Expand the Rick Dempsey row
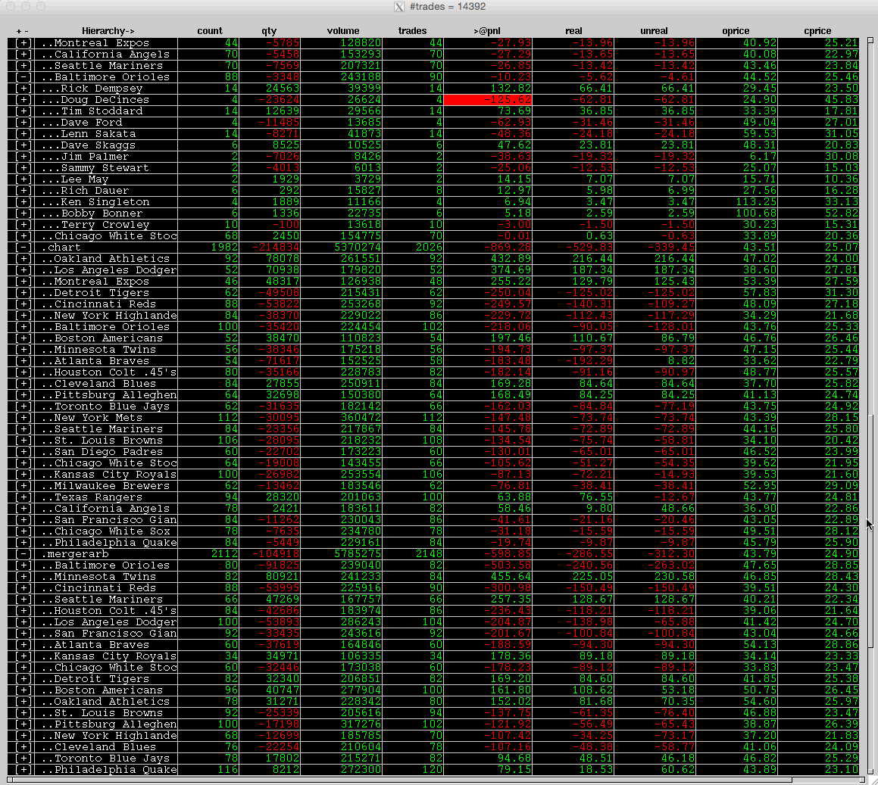The height and width of the screenshot is (785, 878). tap(23, 89)
